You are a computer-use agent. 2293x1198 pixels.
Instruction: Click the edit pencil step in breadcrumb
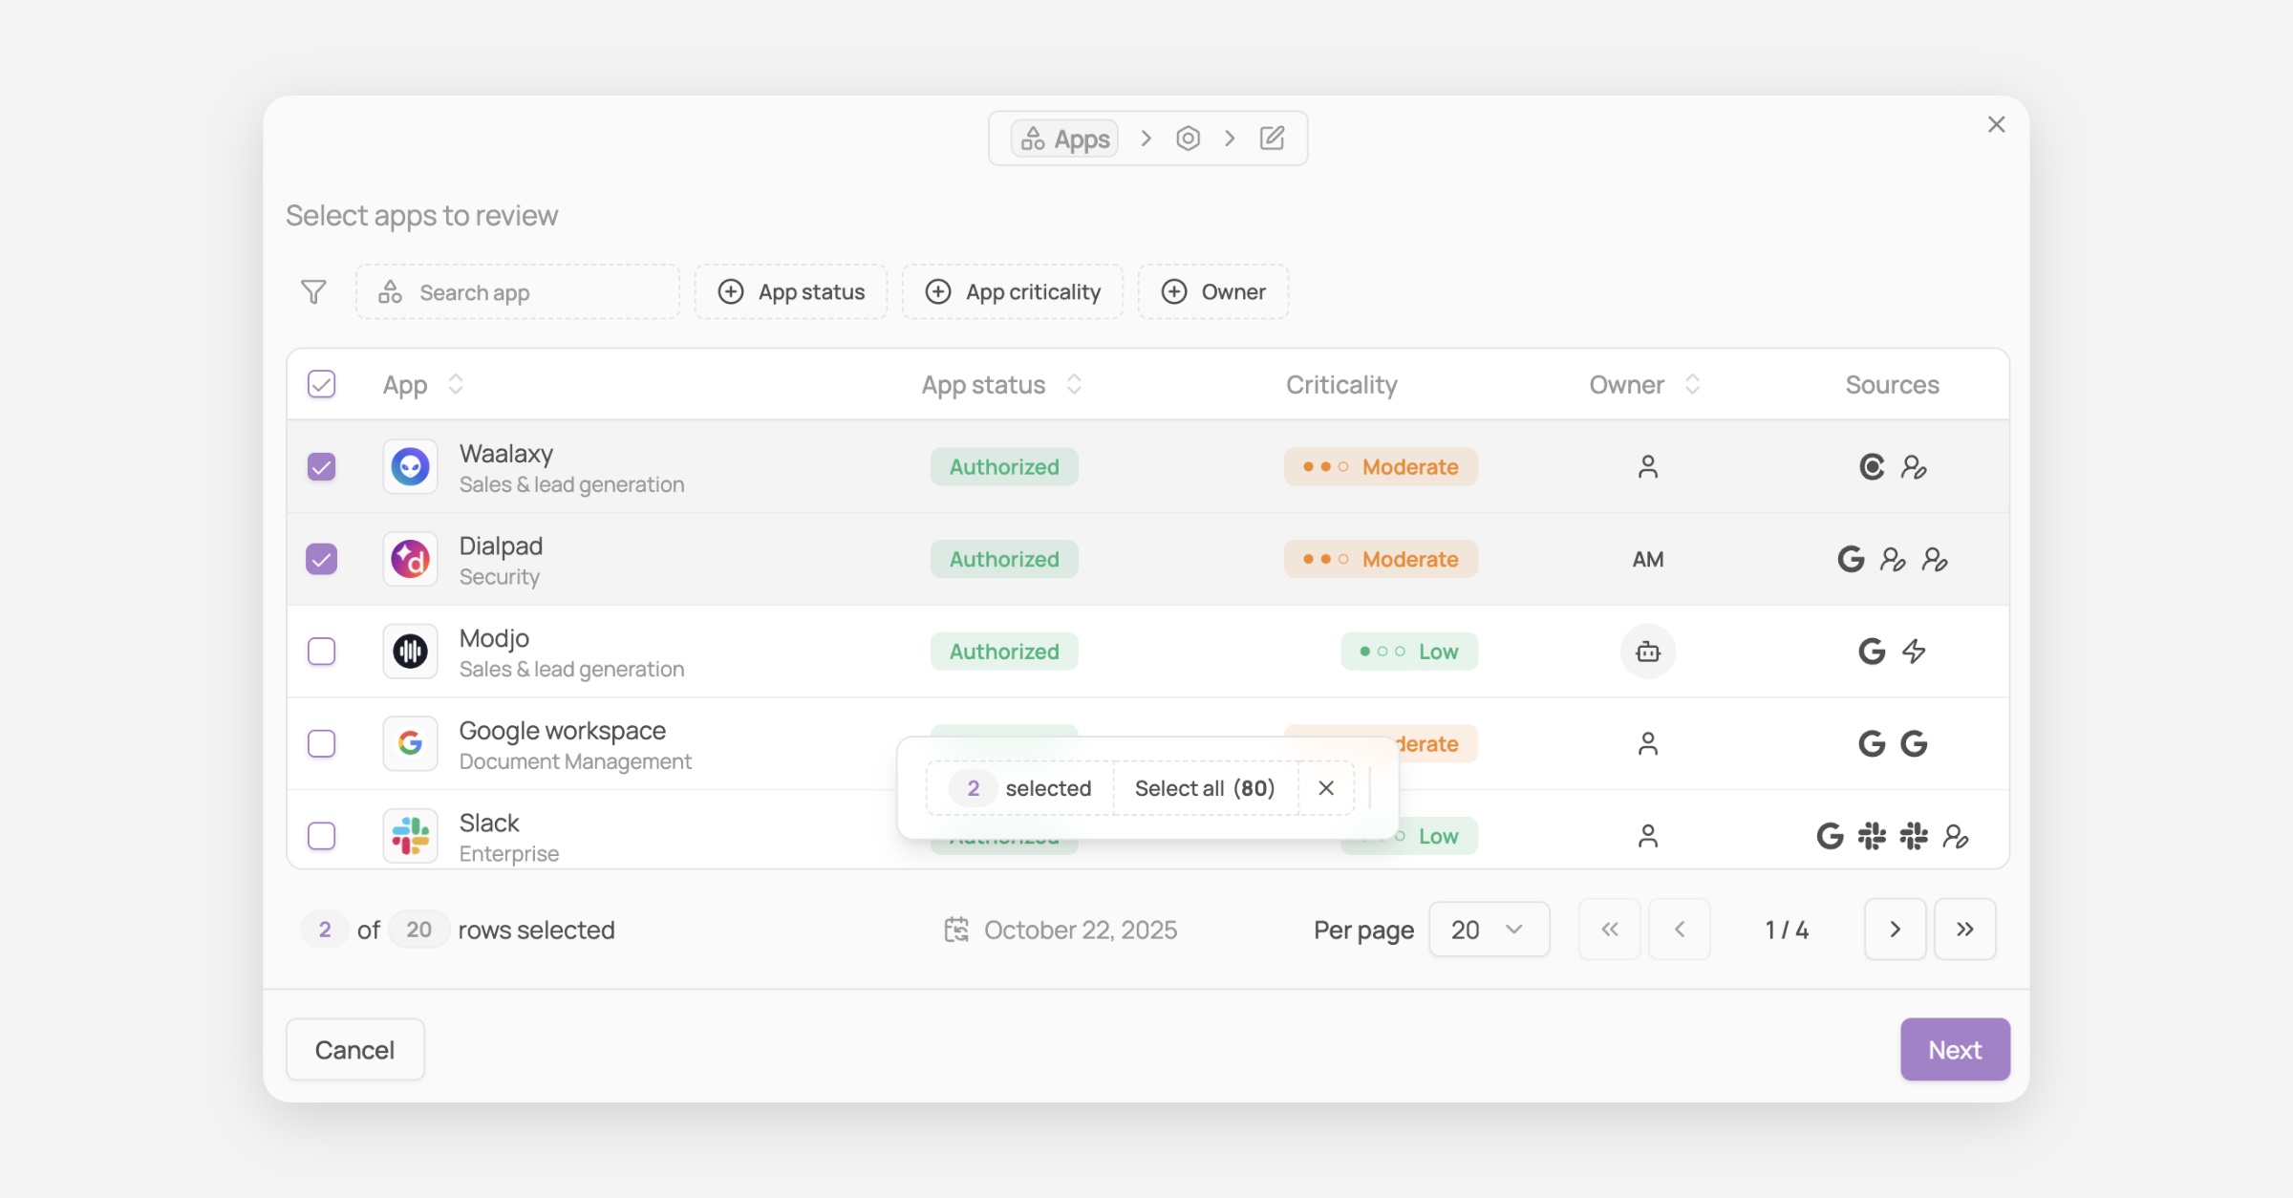(1272, 139)
